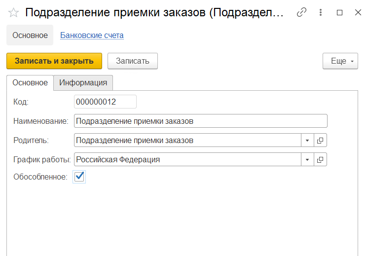Click into the Наименование text field
Viewport: 368px width, 256px height.
pos(200,121)
